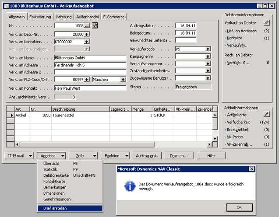Click scroll up arrow of the lines table
Image resolution: width=279 pixels, height=217 pixels.
point(215,115)
